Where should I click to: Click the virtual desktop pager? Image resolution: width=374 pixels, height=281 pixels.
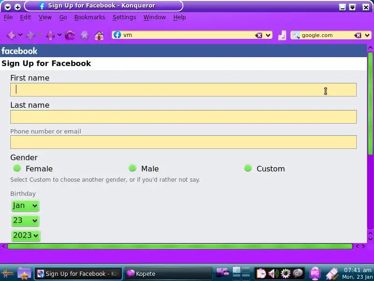[241, 274]
